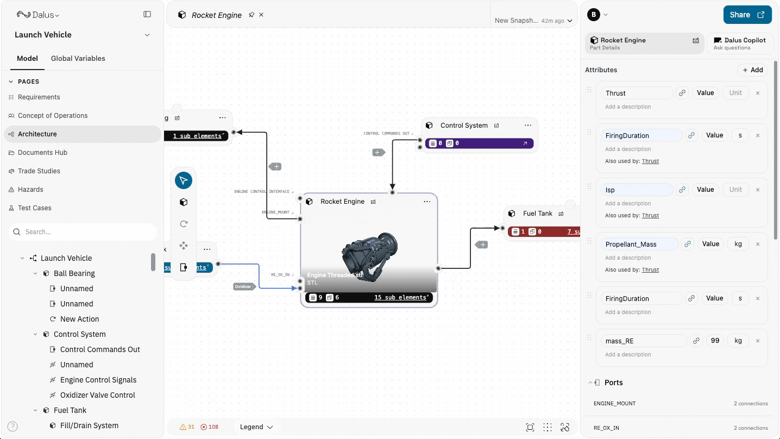
Task: Collapse the Fuel Tank tree node
Action: tap(35, 410)
